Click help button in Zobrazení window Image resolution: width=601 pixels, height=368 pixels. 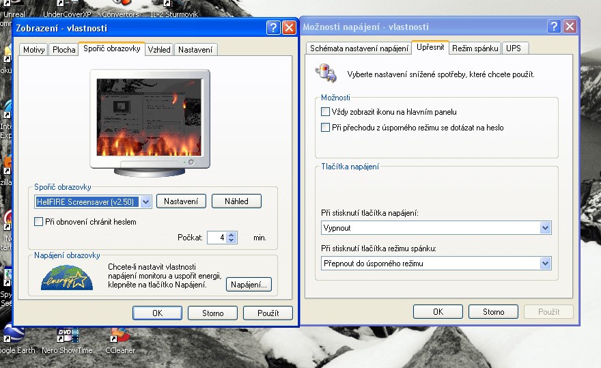pos(273,27)
